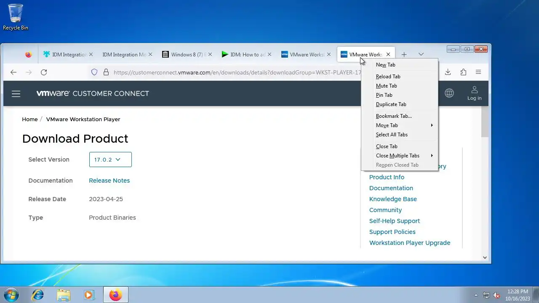Open the language globe icon
Image resolution: width=539 pixels, height=303 pixels.
click(x=449, y=93)
